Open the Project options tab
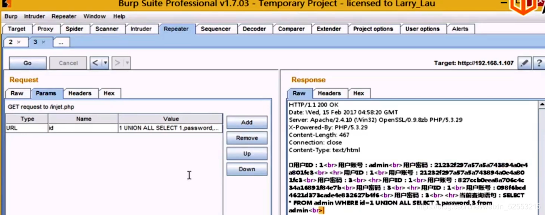The width and height of the screenshot is (545, 215). [373, 29]
